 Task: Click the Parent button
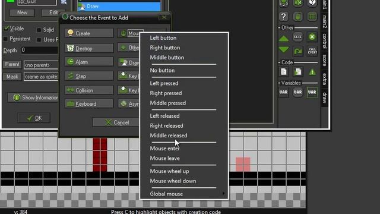[x=12, y=64]
